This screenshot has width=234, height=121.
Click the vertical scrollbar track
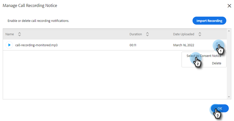[x=229, y=64]
